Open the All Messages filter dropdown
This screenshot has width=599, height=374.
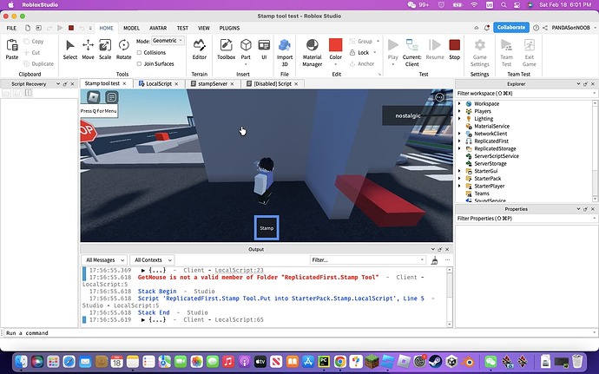pyautogui.click(x=104, y=260)
